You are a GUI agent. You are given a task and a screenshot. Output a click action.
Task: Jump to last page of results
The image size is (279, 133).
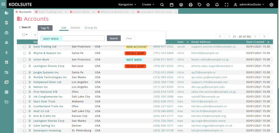click(264, 36)
